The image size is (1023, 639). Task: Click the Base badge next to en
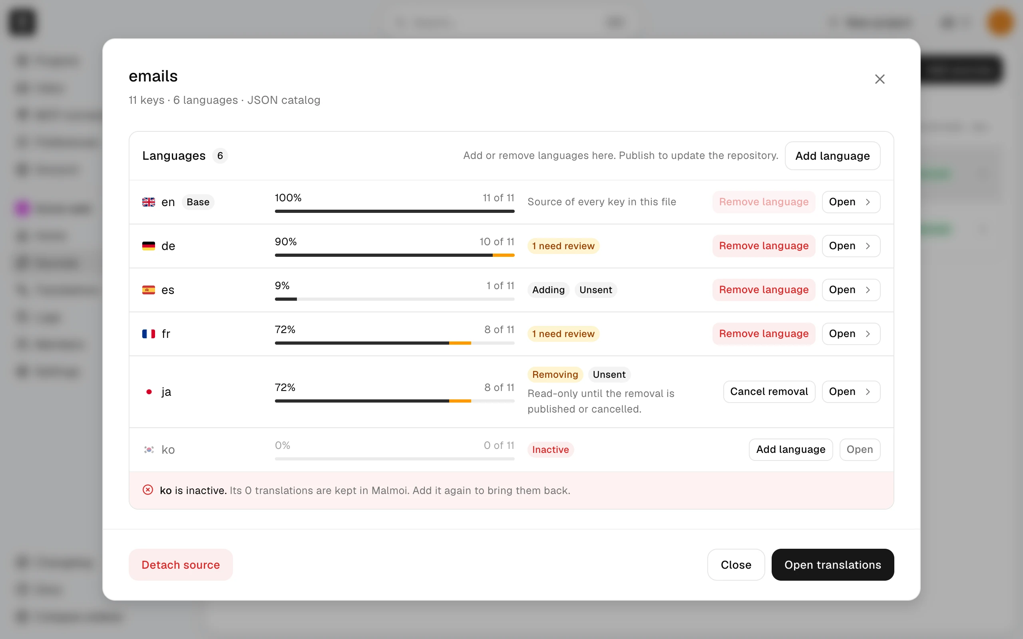point(198,202)
